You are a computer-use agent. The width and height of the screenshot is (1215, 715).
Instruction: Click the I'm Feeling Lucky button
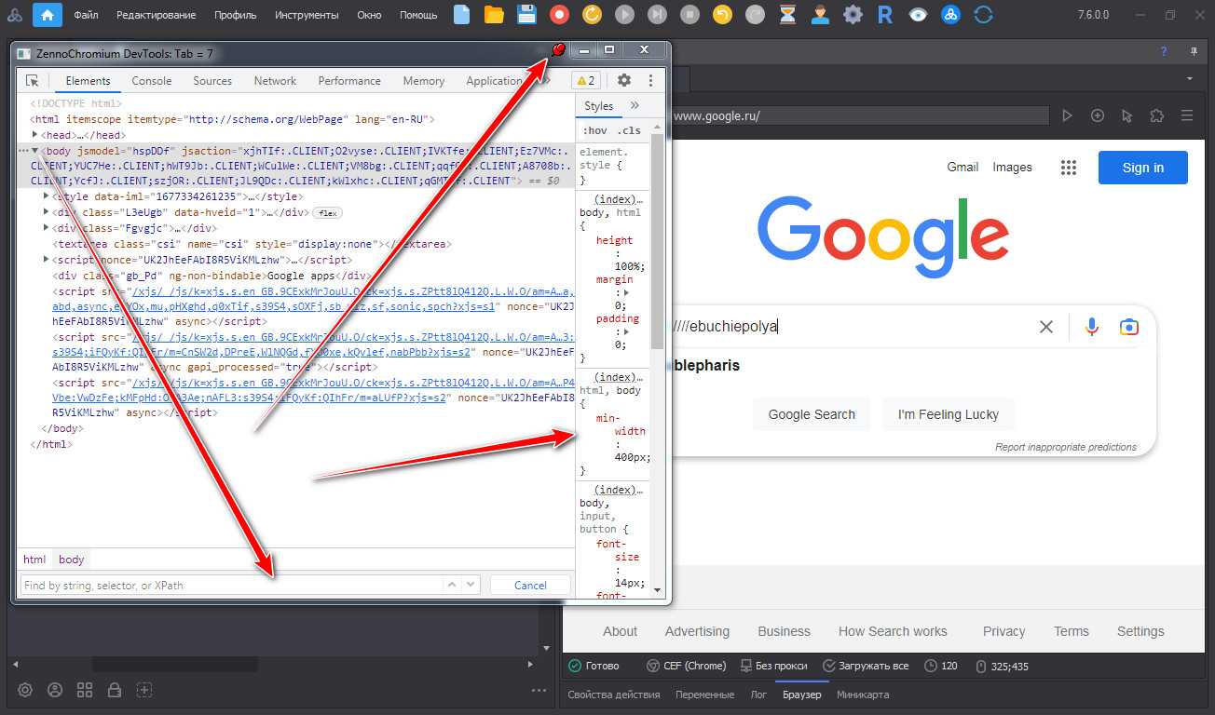coord(949,414)
